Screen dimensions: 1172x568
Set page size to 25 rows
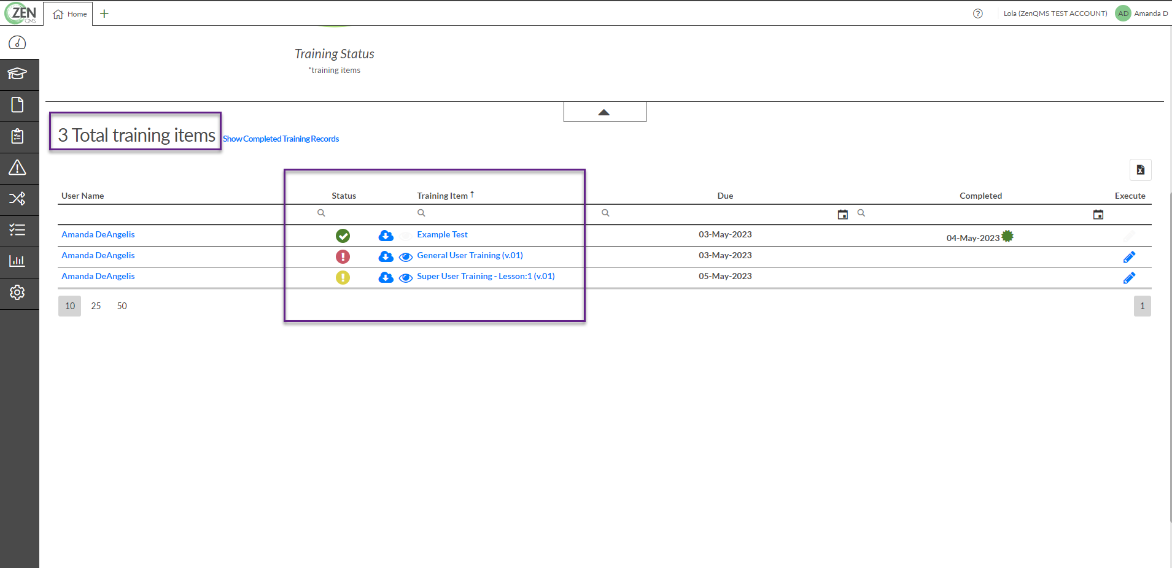pos(96,306)
